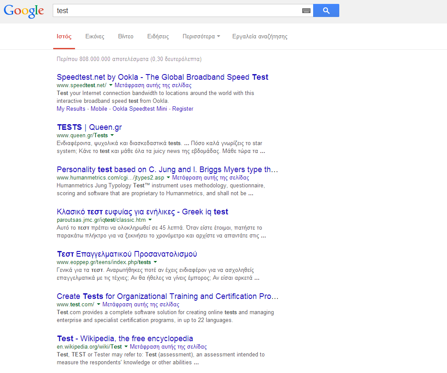
Task: Open the TESTS | Queen.gr result
Action: (89, 127)
